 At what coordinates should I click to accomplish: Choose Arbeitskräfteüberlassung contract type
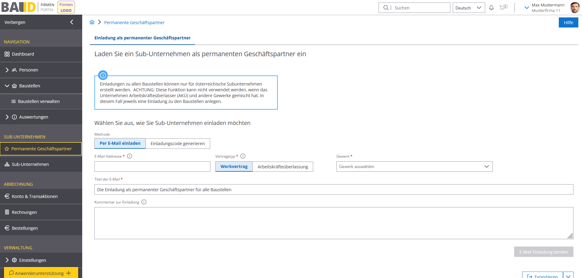[283, 167]
